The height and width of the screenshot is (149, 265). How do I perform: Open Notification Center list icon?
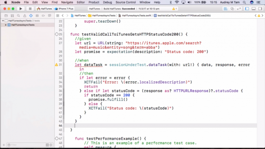click(x=258, y=2)
